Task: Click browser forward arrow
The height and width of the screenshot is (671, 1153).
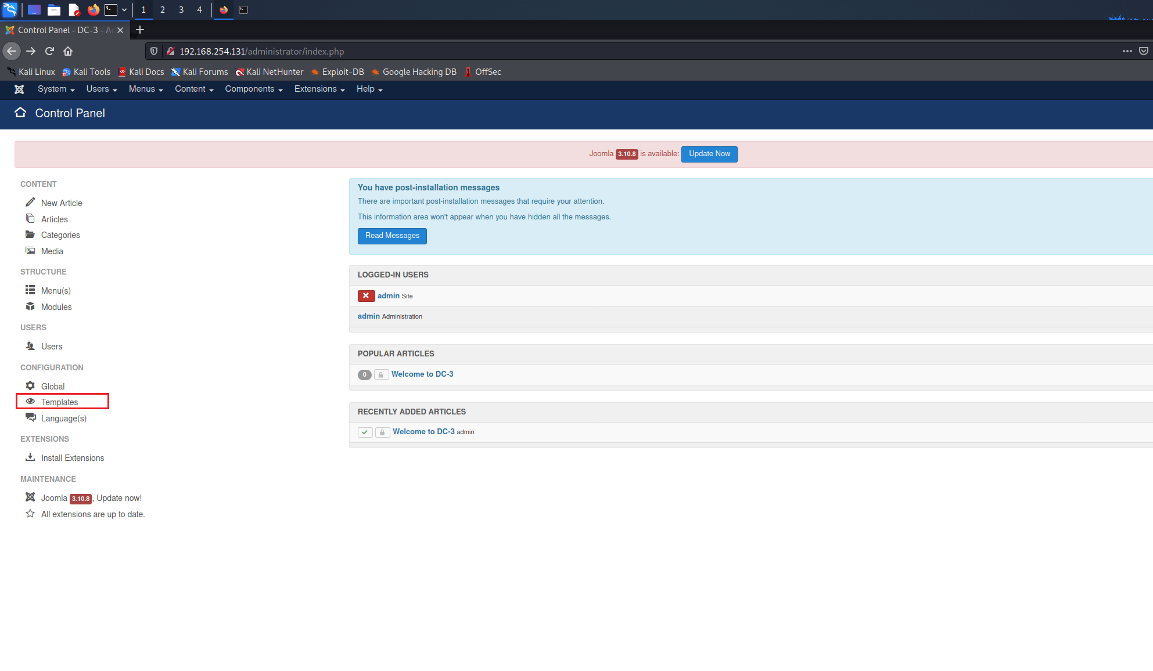Action: pos(31,51)
